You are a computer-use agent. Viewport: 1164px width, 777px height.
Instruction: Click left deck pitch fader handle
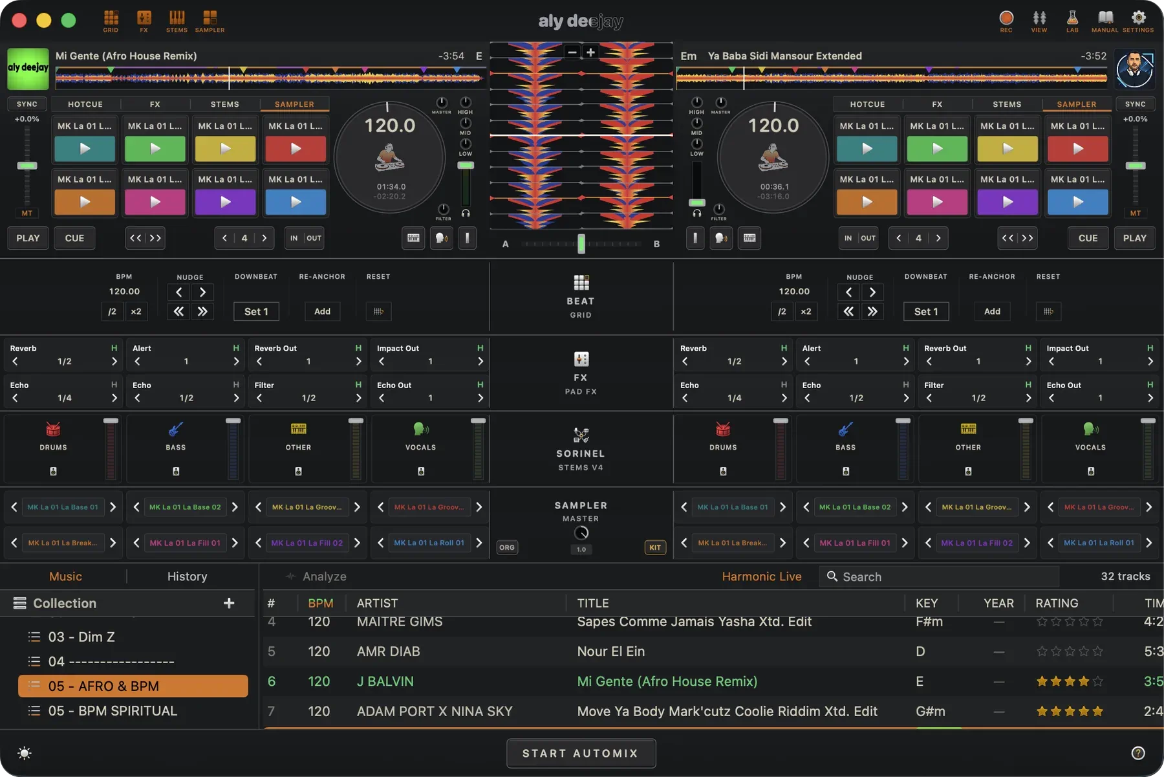click(x=27, y=166)
